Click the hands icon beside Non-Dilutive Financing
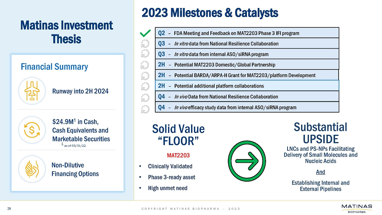The width and height of the screenshot is (382, 215). point(32,169)
